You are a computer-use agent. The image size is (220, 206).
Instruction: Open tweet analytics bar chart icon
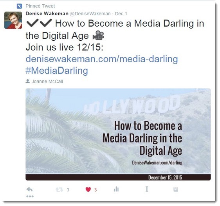116,189
